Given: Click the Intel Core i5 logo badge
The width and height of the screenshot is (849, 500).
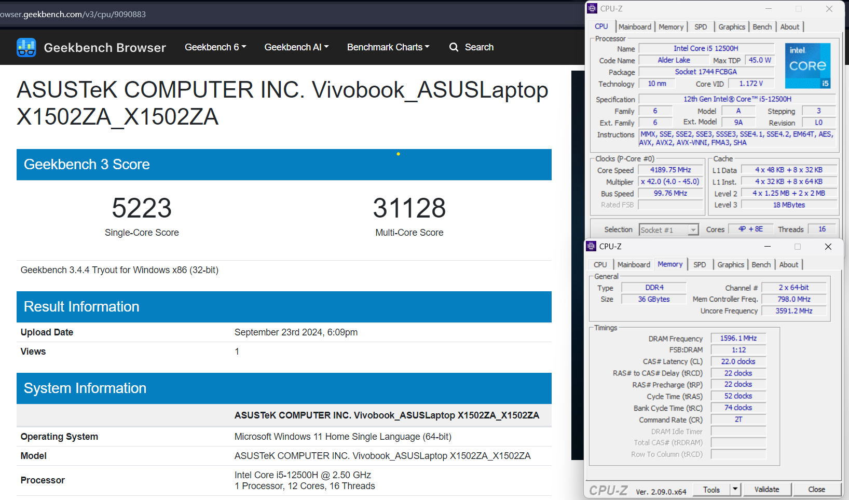Looking at the screenshot, I should (807, 65).
